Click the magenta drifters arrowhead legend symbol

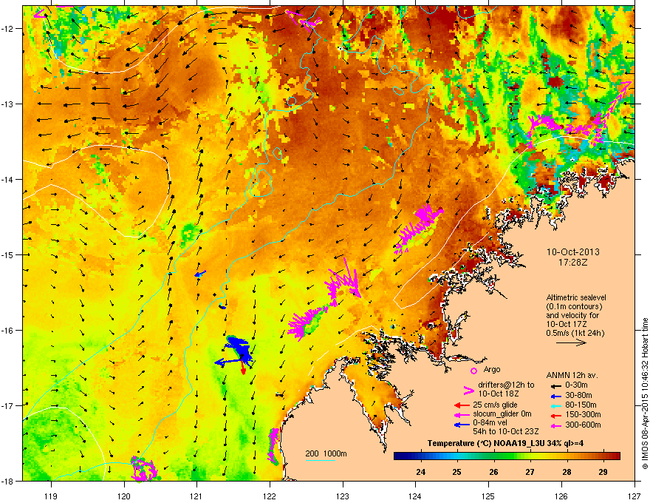(468, 390)
